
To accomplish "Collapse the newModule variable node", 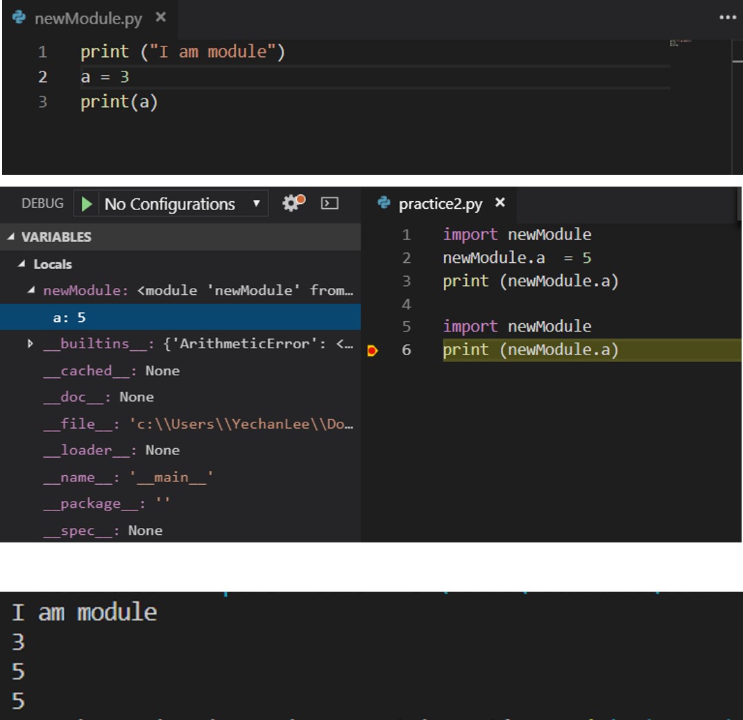I will [31, 290].
